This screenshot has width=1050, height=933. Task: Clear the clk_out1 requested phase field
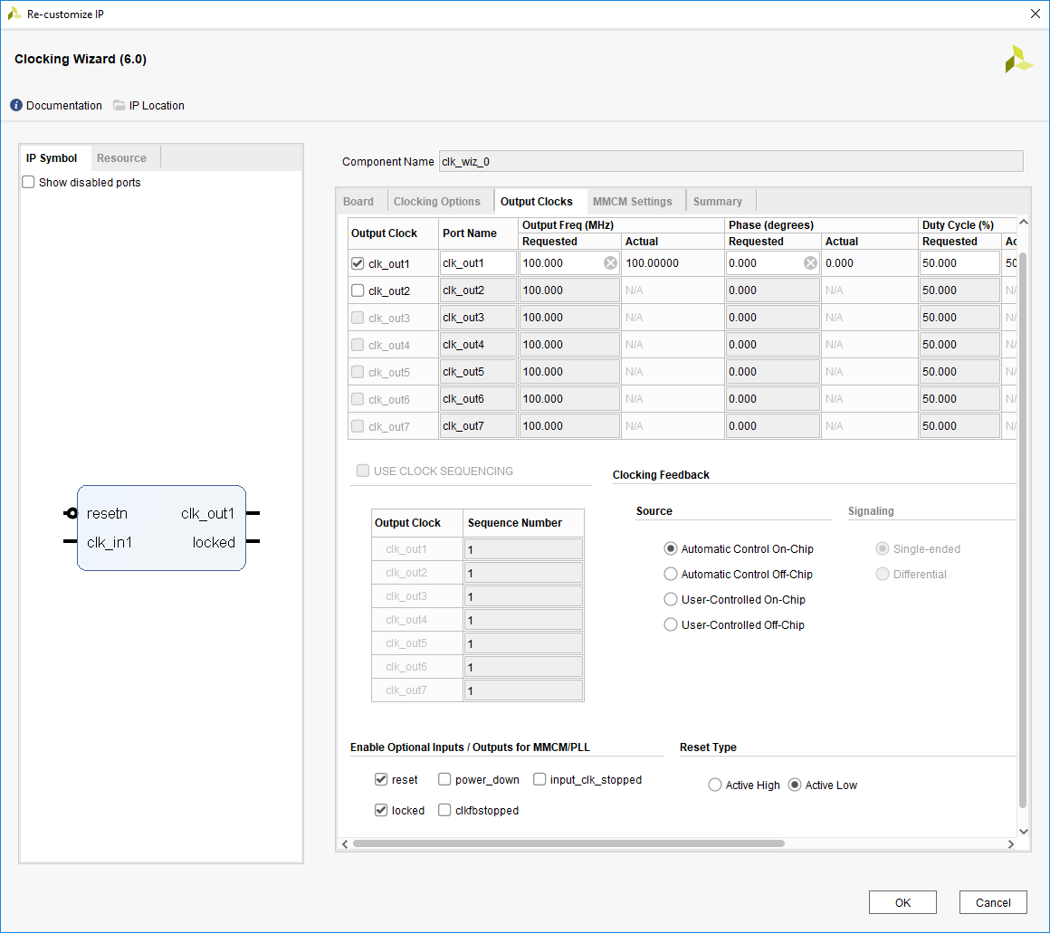coord(810,263)
